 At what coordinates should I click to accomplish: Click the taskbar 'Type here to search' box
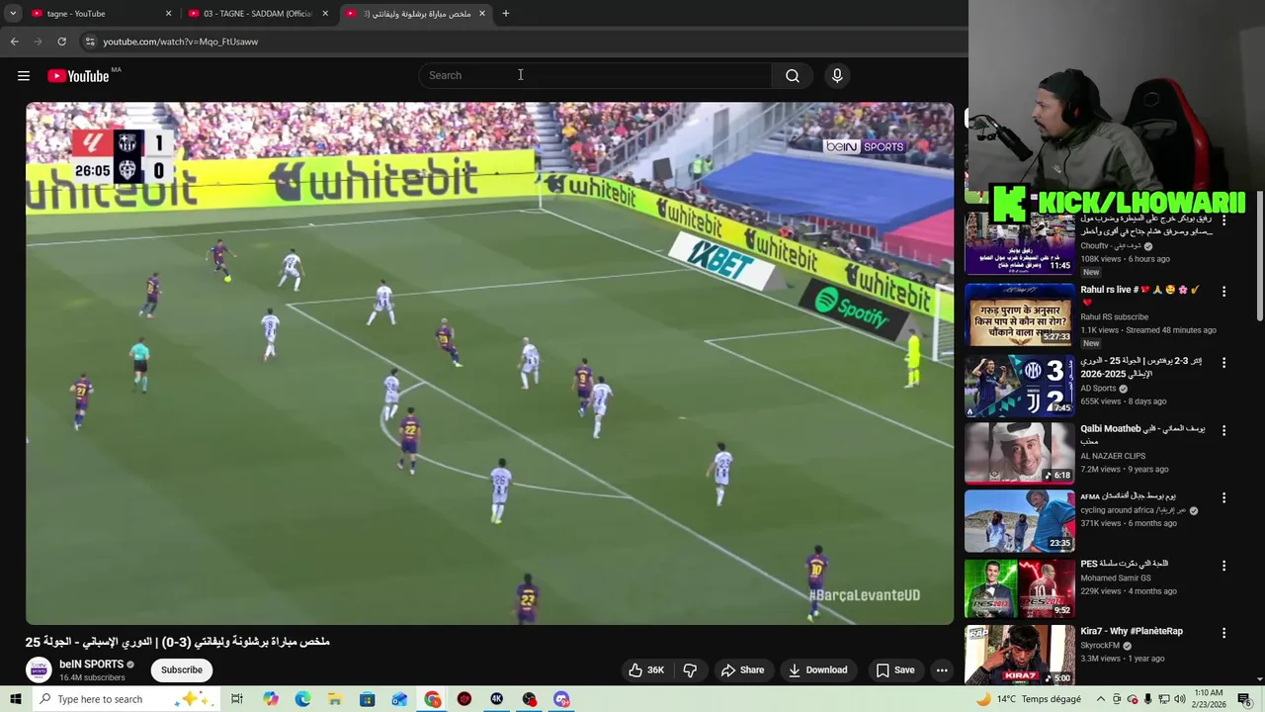tap(128, 699)
